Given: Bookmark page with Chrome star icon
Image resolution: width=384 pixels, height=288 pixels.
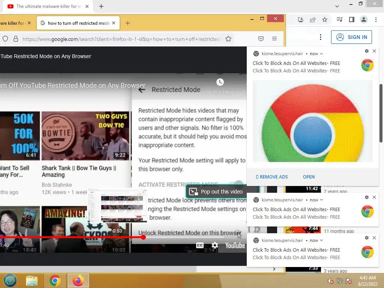Looking at the screenshot, I should pyautogui.click(x=325, y=19).
